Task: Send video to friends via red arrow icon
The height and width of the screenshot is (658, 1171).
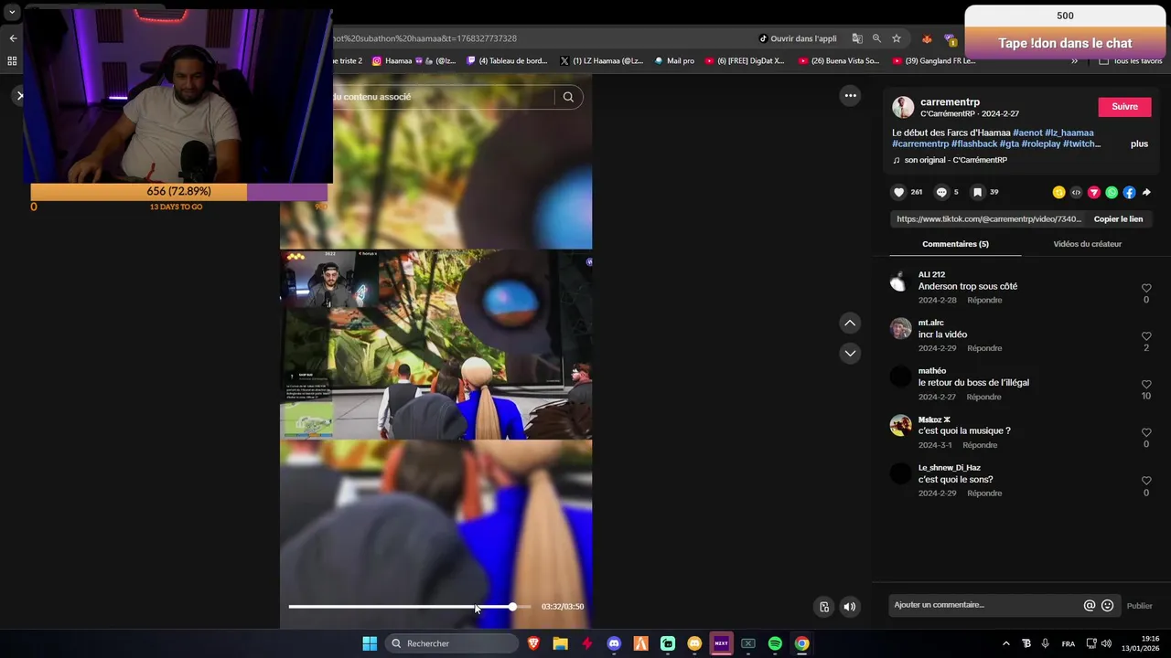Action: coord(1093,192)
